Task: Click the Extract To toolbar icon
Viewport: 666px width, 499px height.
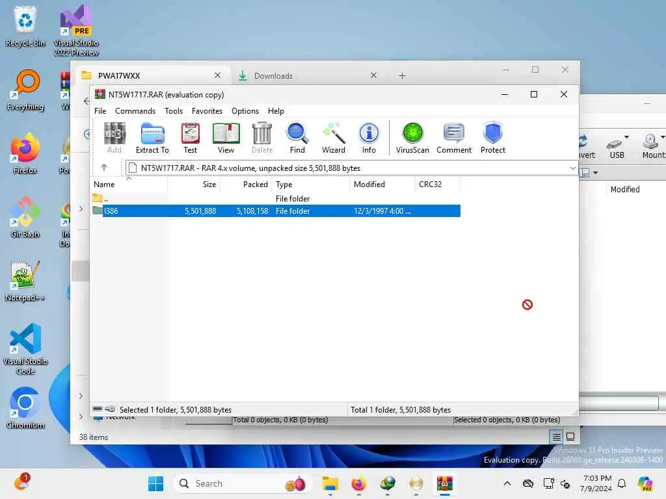Action: point(152,138)
